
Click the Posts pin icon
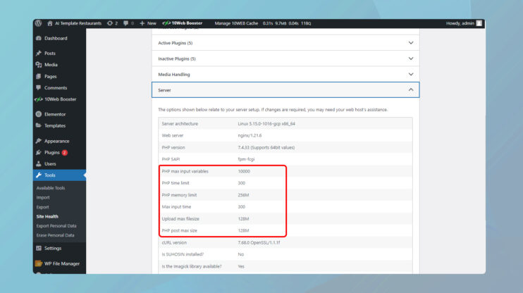pyautogui.click(x=38, y=54)
